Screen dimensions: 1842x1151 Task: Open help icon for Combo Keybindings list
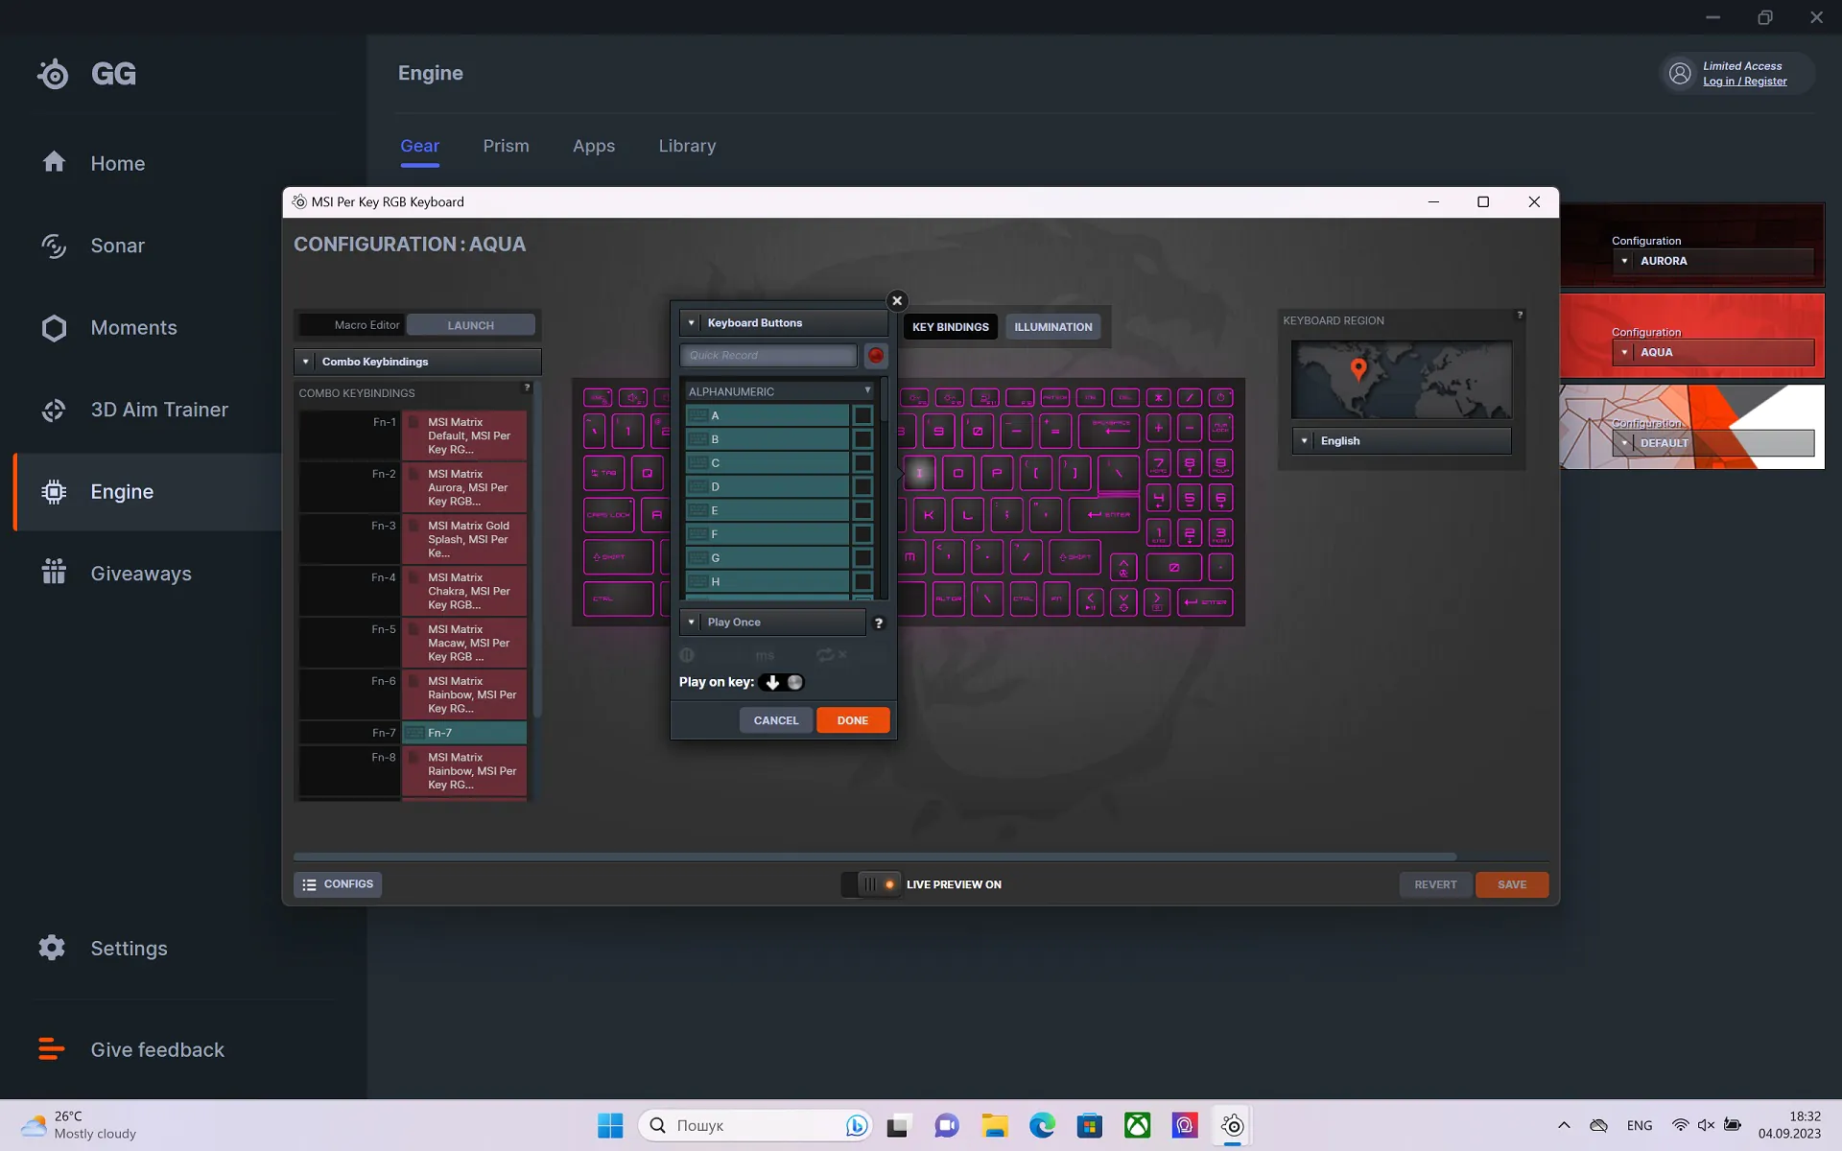(x=527, y=388)
